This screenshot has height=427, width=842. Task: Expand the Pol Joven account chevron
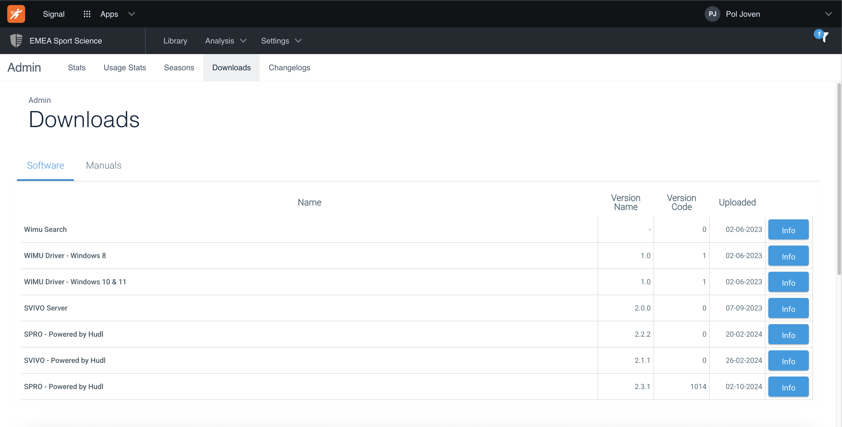click(x=828, y=14)
